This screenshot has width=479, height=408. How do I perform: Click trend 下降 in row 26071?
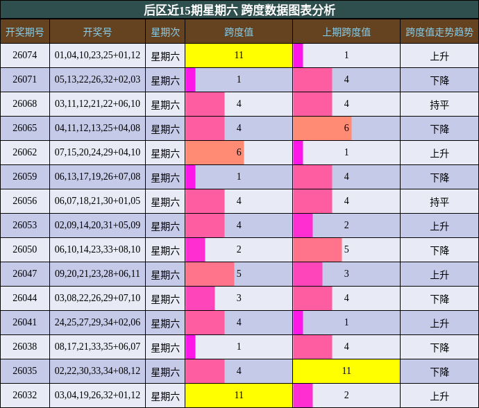click(439, 80)
